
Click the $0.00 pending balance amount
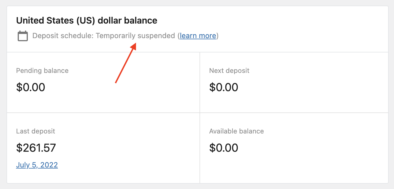point(30,87)
